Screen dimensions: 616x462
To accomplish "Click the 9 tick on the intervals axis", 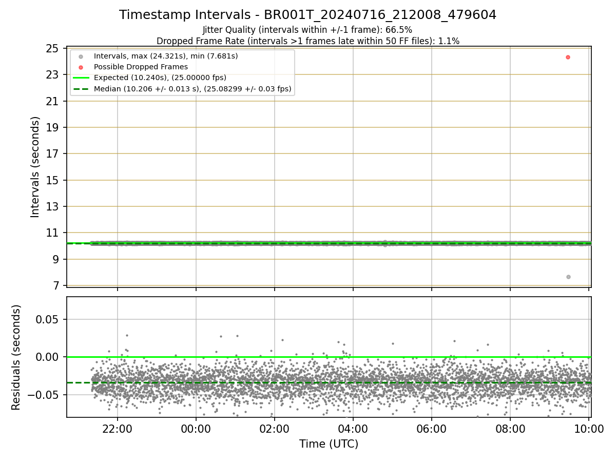I will point(56,259).
